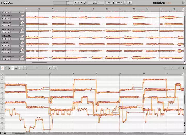Select the AARON TENOR-cm track name

[7, 56]
